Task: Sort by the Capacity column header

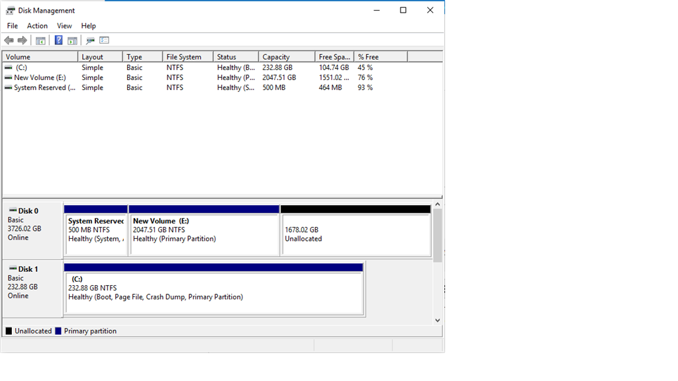Action: [x=287, y=57]
